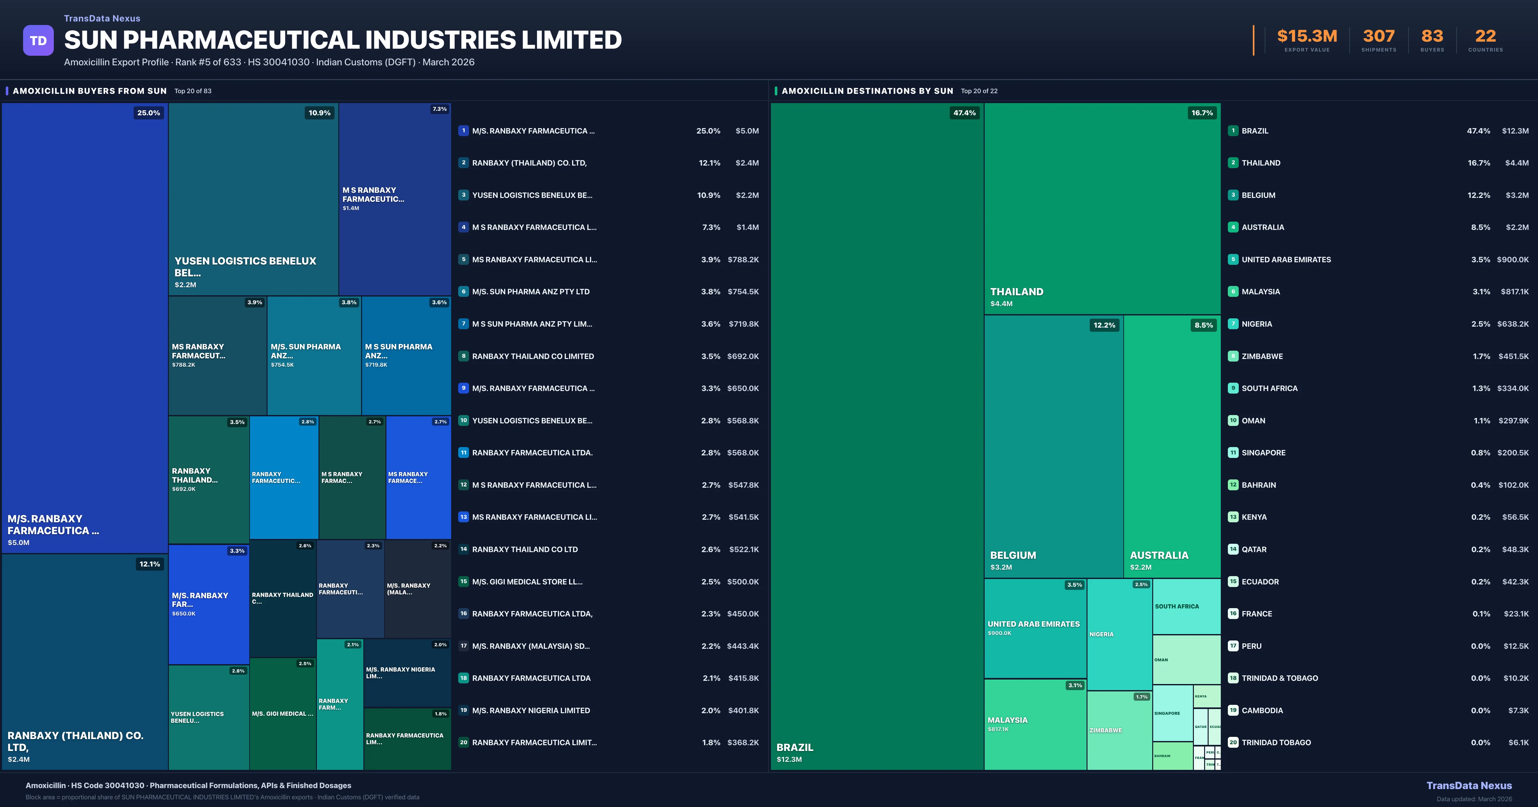The width and height of the screenshot is (1538, 807).
Task: Click rank badge 20 beside Trinidad Tobago
Action: [x=1233, y=742]
